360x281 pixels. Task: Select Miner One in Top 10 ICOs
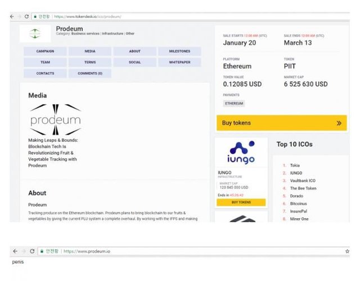(299, 219)
